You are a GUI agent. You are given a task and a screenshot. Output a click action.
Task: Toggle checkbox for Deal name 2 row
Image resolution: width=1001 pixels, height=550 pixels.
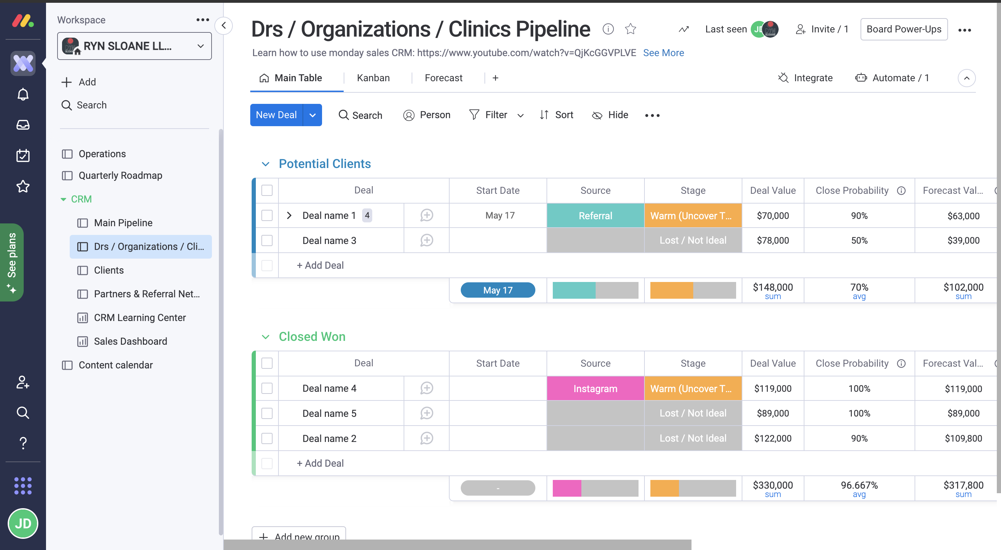coord(267,437)
